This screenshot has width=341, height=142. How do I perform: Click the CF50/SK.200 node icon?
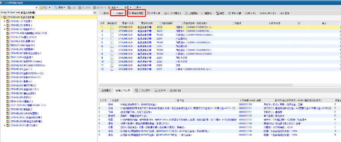click(8, 25)
